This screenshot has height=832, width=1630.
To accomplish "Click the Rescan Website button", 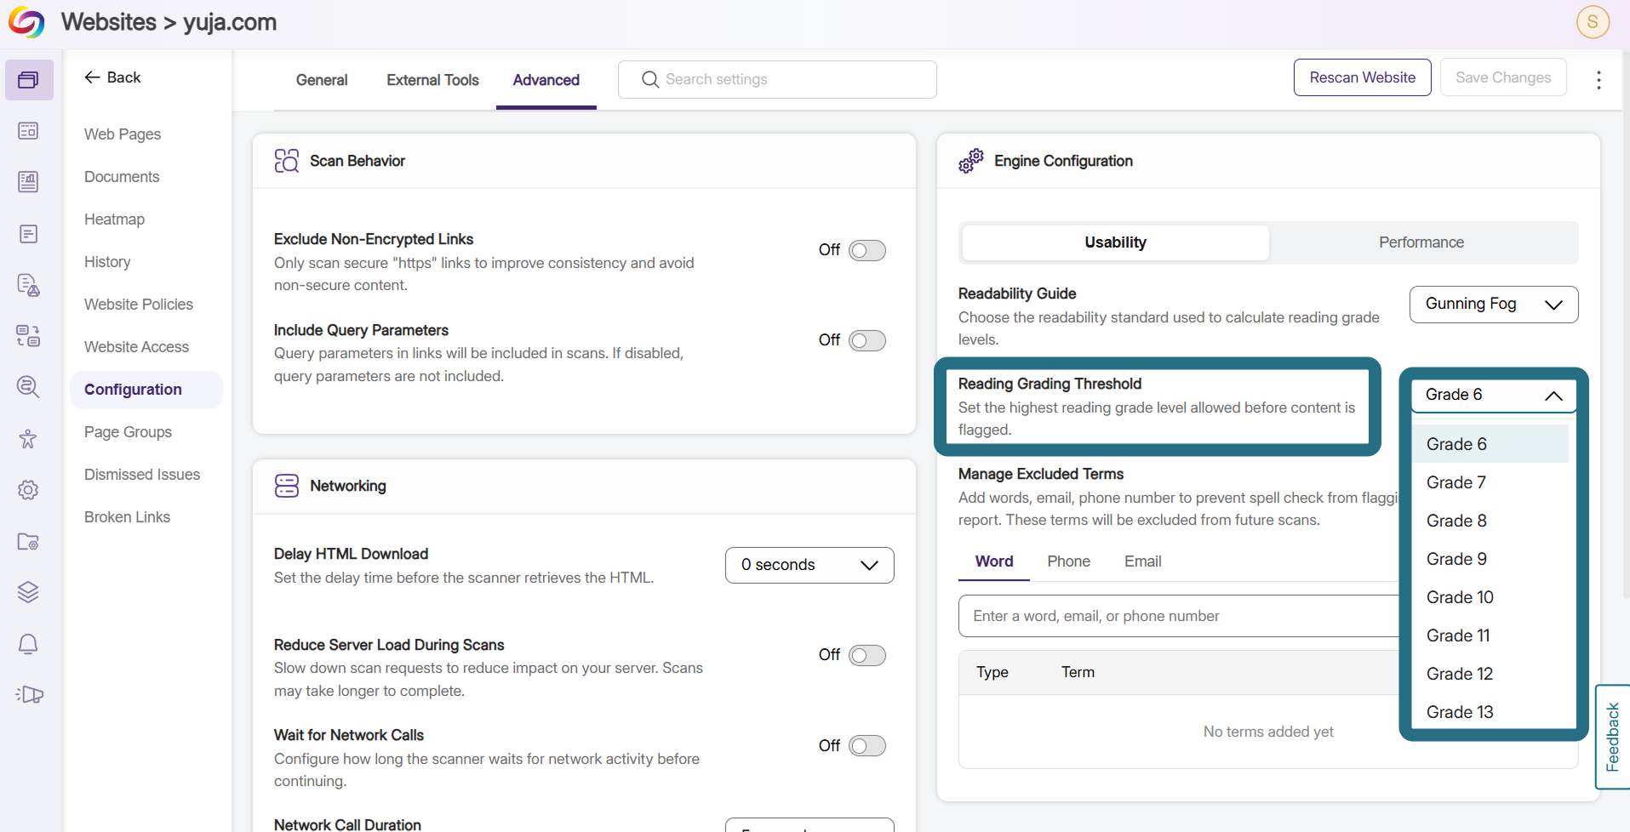I will point(1362,77).
